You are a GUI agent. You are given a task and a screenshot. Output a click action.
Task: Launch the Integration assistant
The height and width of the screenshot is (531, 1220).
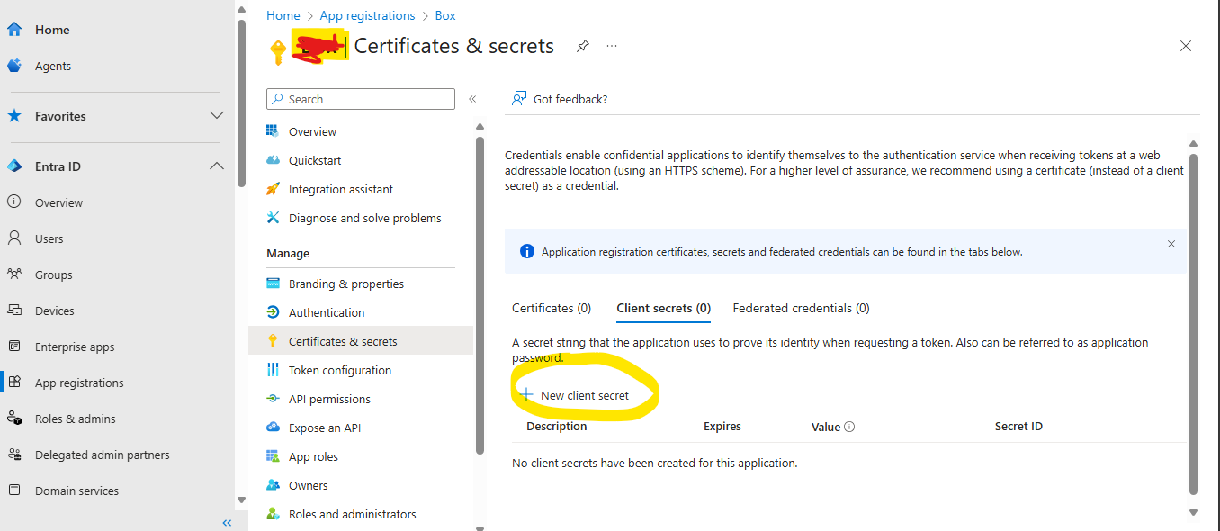[x=339, y=189]
